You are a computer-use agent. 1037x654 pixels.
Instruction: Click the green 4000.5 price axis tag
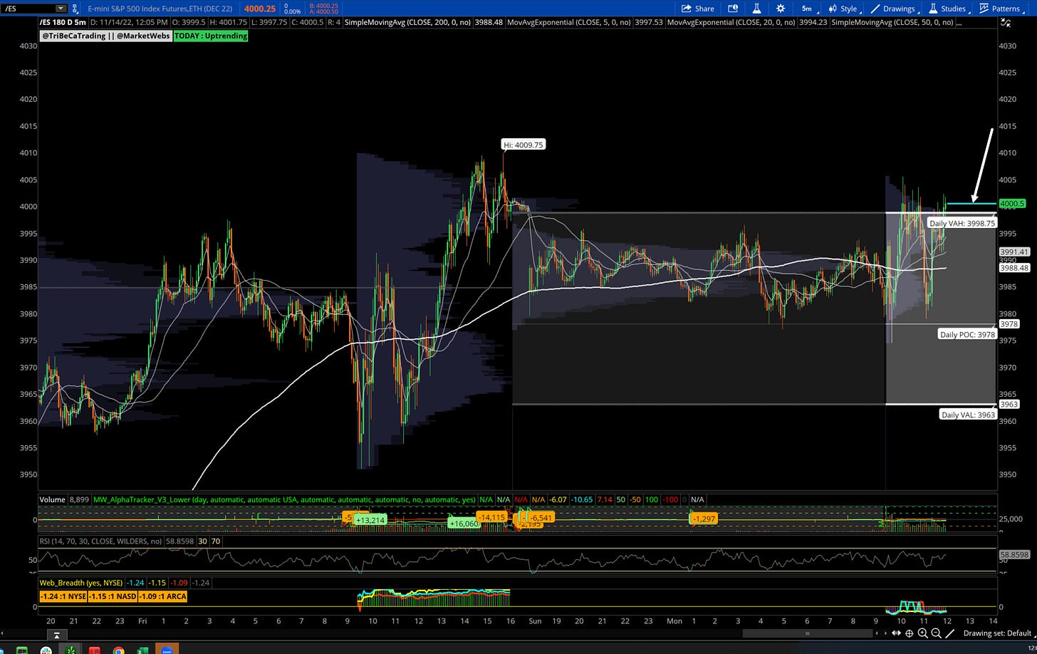click(x=1012, y=204)
